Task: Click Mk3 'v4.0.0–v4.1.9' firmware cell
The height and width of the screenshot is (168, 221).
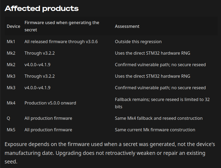Action: click(37, 88)
